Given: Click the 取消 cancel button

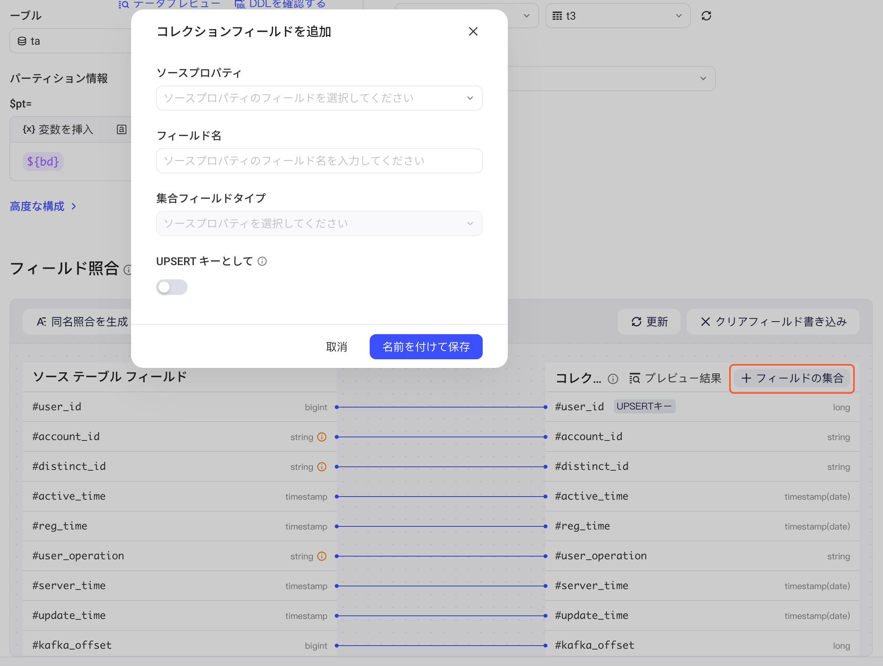Looking at the screenshot, I should click(x=336, y=347).
